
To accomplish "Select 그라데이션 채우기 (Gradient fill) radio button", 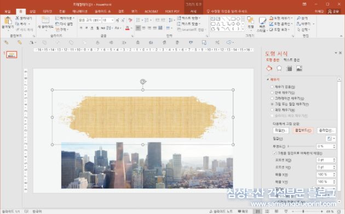I will point(272,99).
